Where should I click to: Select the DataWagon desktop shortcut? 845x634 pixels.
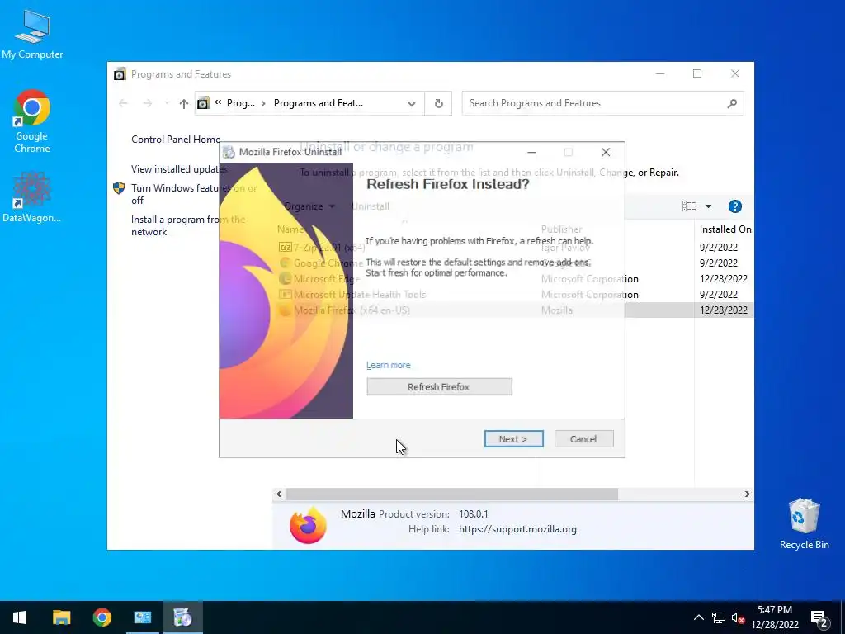(32, 196)
